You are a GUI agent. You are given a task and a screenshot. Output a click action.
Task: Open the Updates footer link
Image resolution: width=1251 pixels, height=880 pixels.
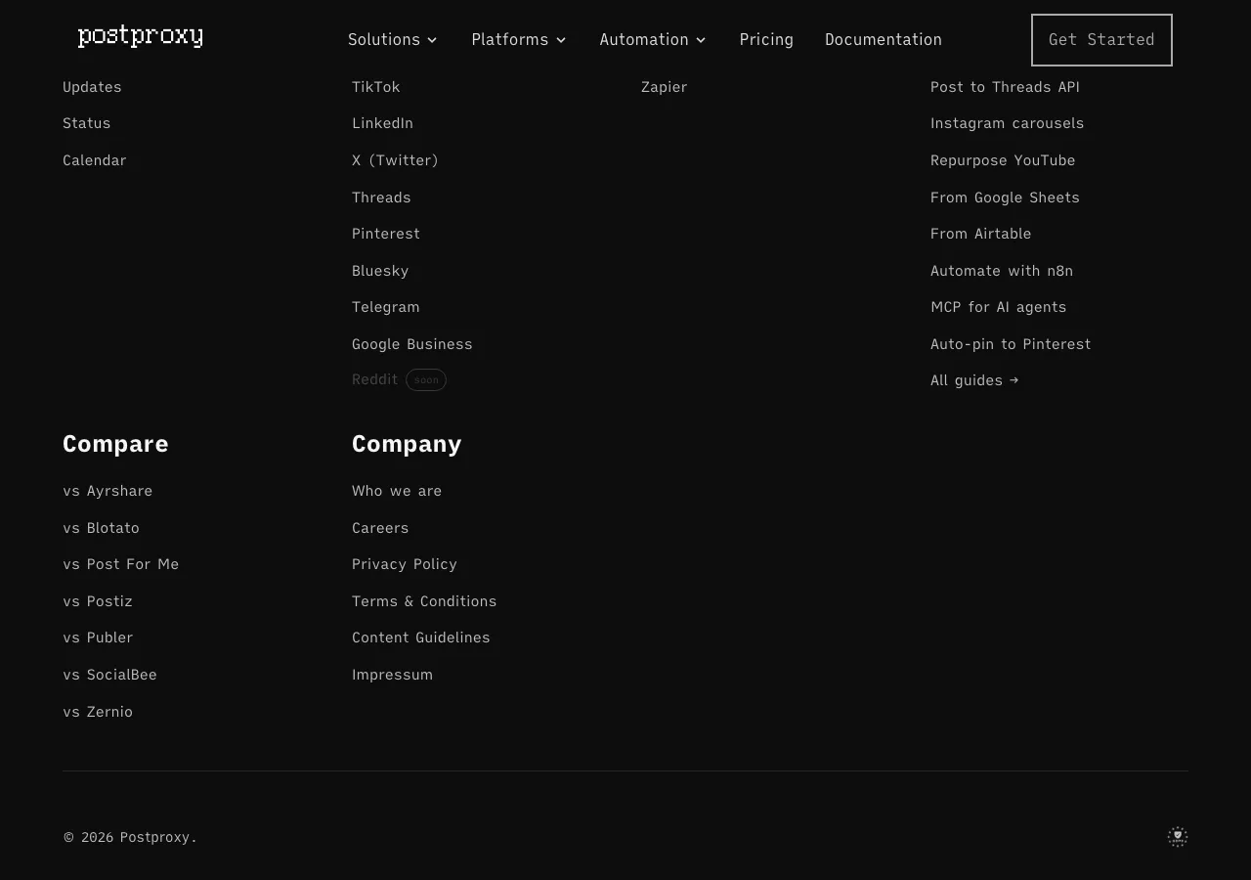click(x=92, y=87)
